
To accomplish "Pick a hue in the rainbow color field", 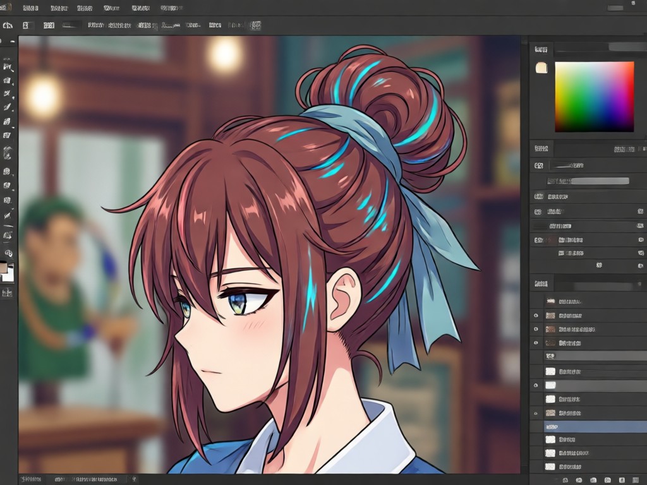I will pyautogui.click(x=594, y=97).
